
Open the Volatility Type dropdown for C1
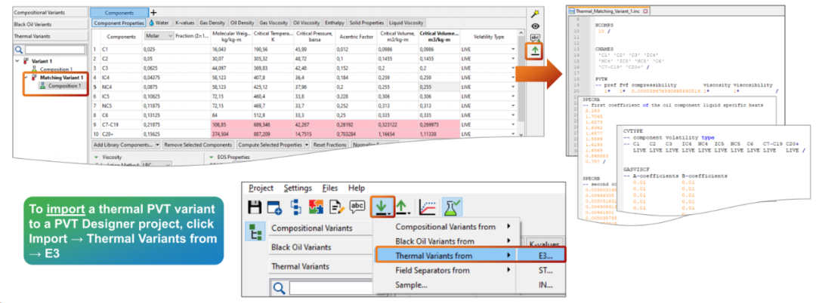tap(514, 49)
